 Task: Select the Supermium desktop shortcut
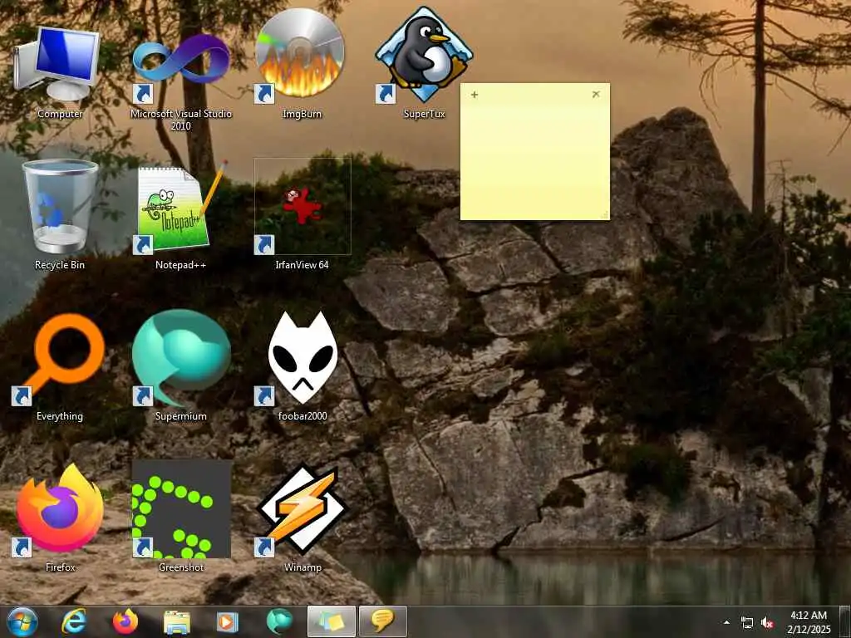[x=181, y=357]
